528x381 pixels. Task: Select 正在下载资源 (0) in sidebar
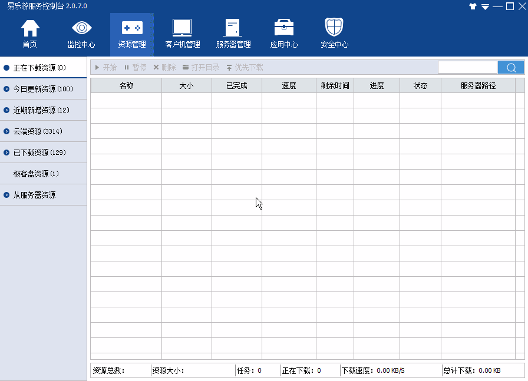tap(43, 68)
